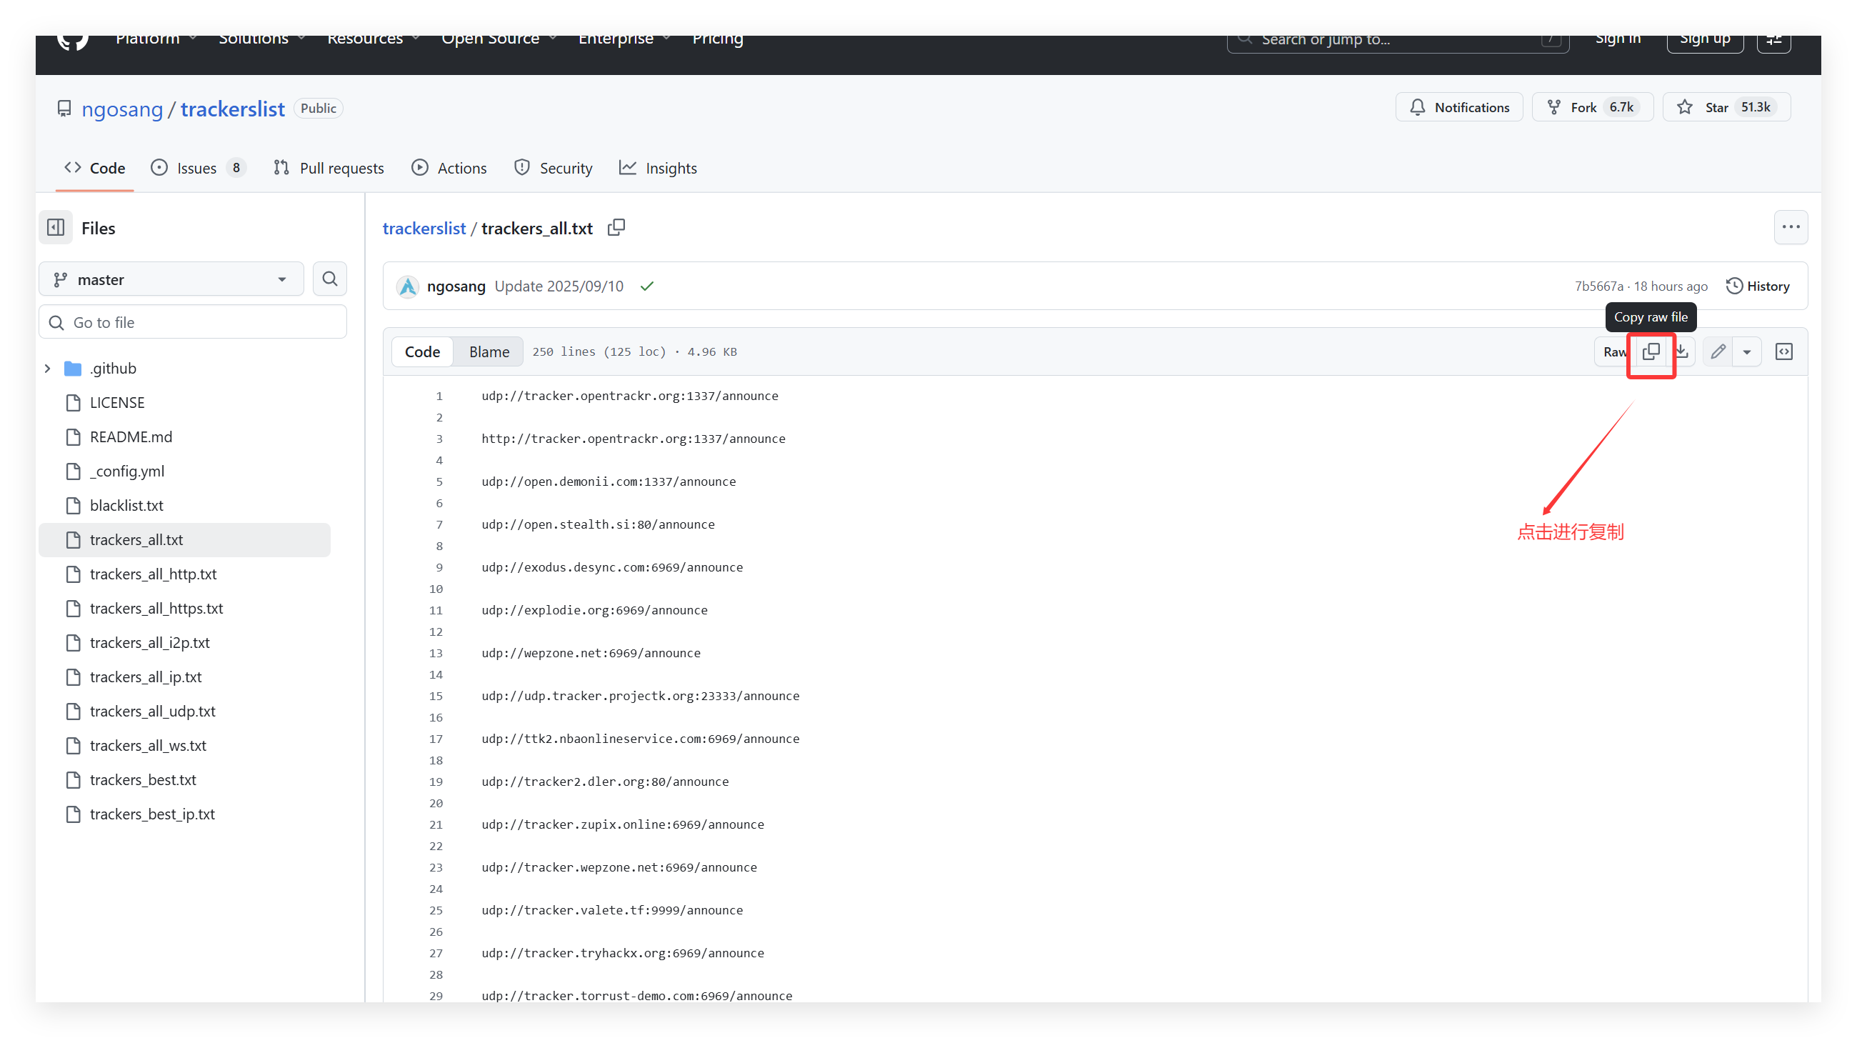This screenshot has width=1857, height=1038.
Task: Click the History link
Action: (1758, 286)
